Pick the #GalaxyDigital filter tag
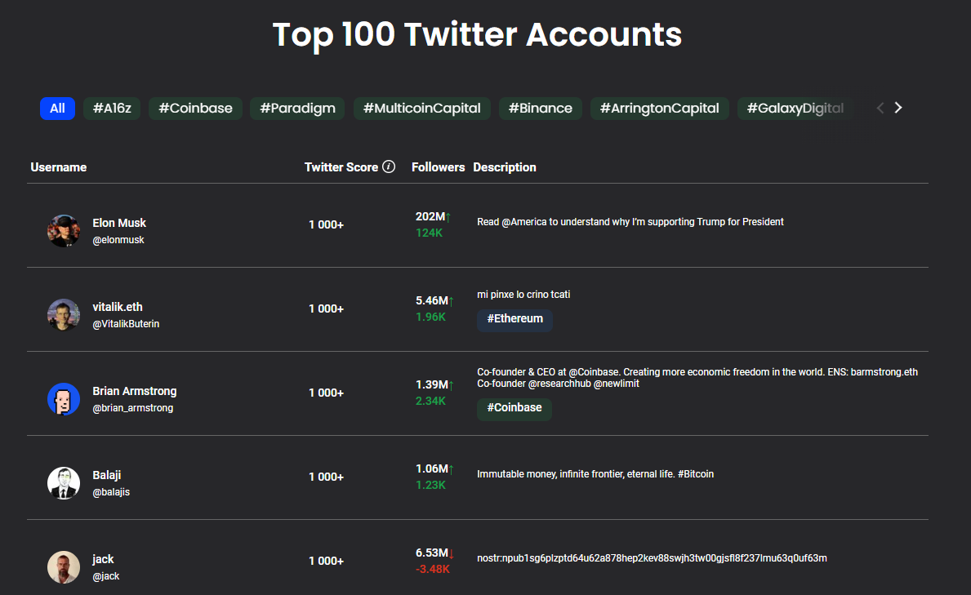 795,109
